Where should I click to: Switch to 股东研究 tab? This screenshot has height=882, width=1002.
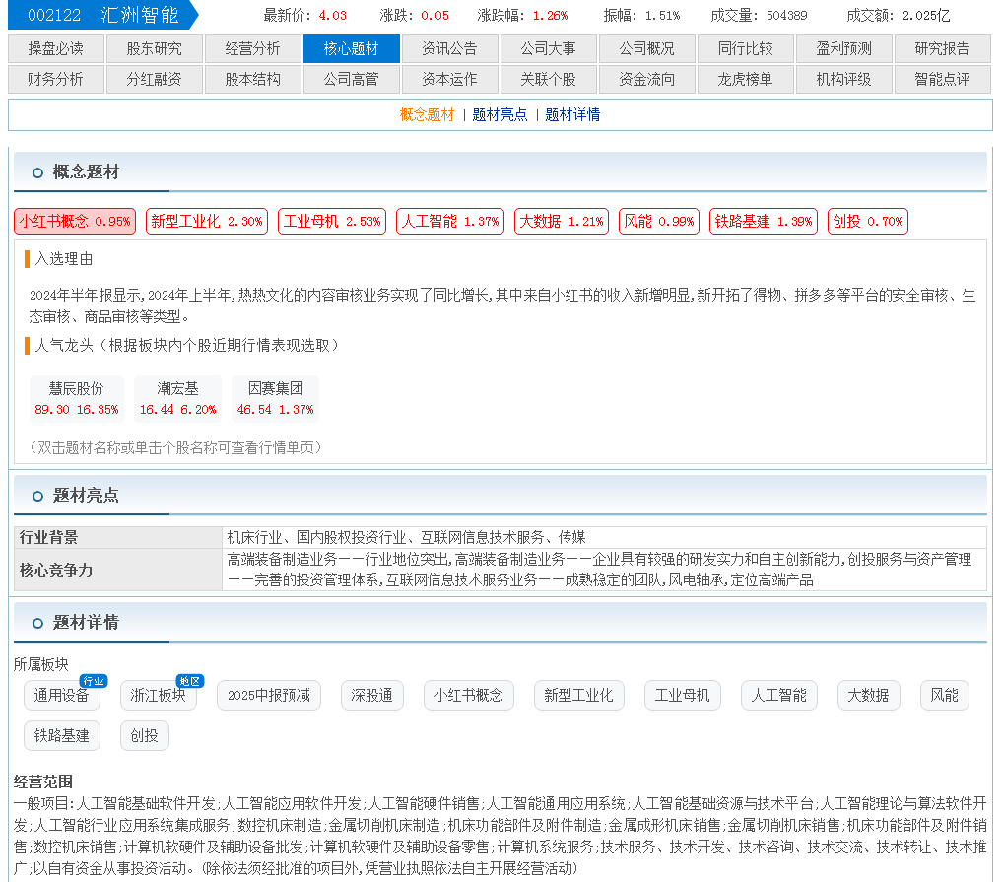point(154,49)
